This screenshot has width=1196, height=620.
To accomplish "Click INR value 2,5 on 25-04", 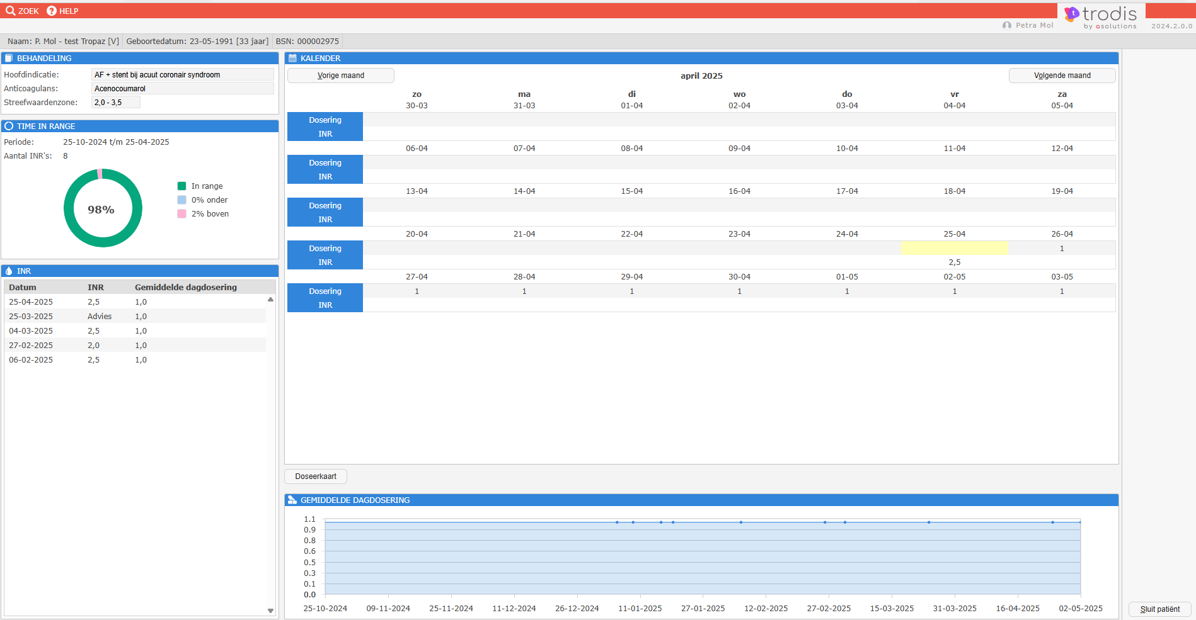I will point(955,262).
